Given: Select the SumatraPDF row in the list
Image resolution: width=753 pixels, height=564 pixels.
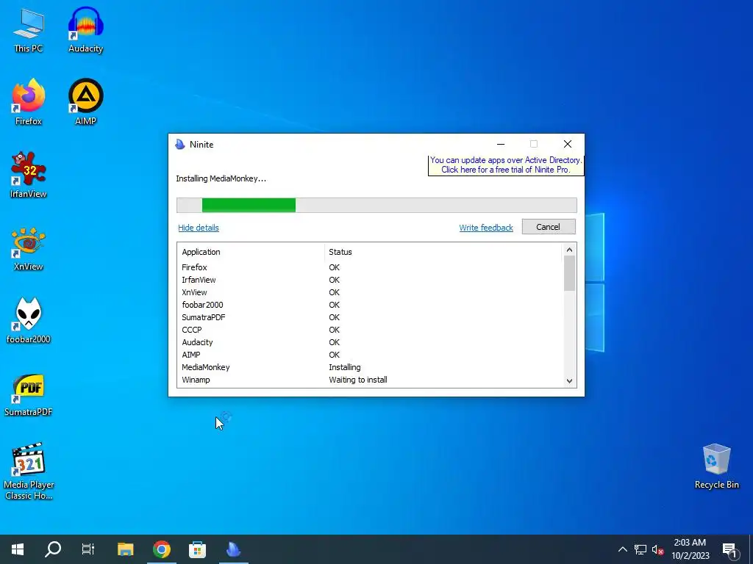Looking at the screenshot, I should point(370,317).
